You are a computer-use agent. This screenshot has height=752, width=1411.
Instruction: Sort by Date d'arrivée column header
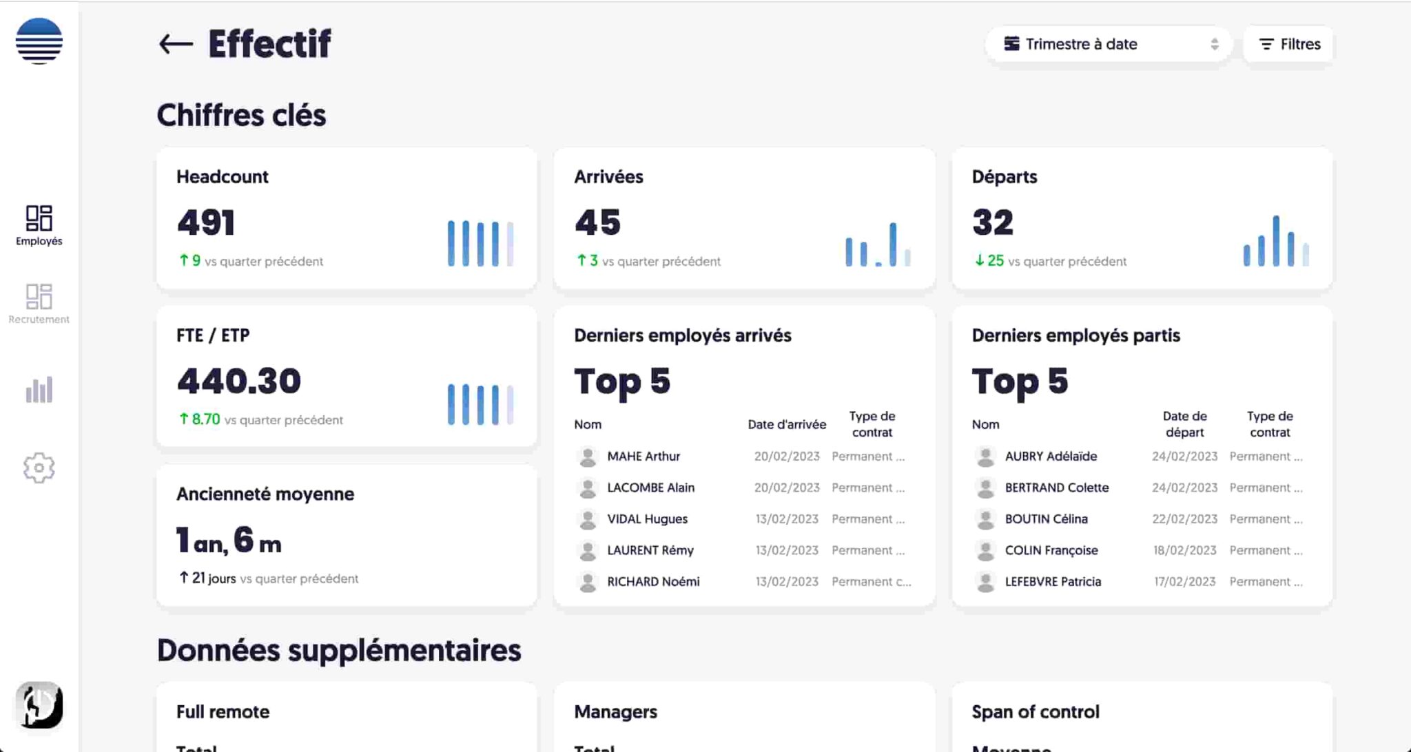pos(787,425)
